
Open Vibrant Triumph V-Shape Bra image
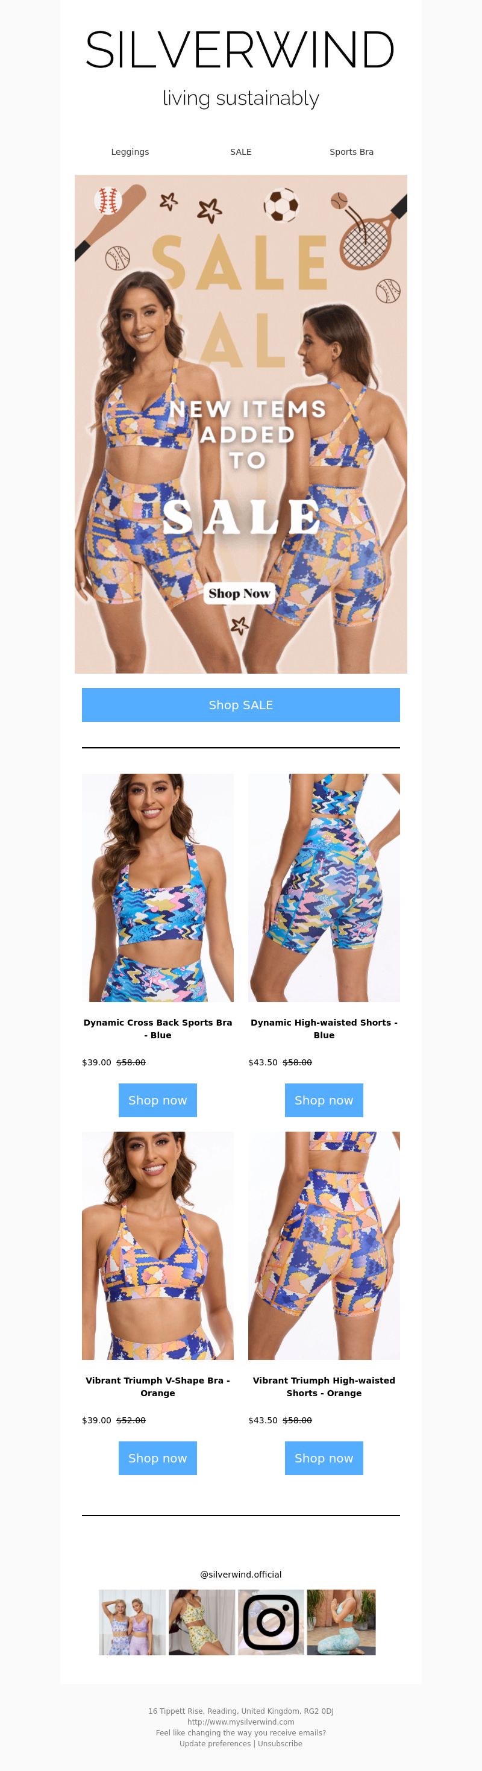pyautogui.click(x=157, y=1246)
